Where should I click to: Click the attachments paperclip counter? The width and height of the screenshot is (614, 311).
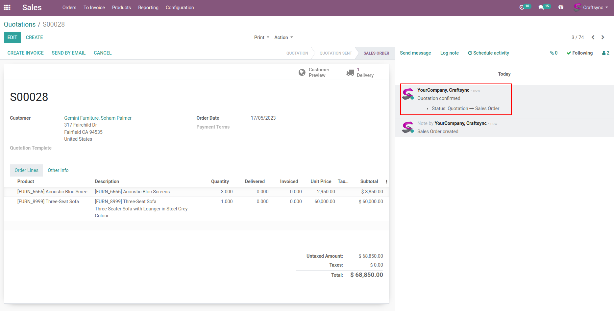pos(553,53)
